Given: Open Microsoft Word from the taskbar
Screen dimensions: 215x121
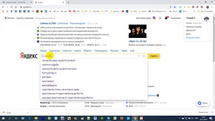Looking at the screenshot, I should click(95, 118).
